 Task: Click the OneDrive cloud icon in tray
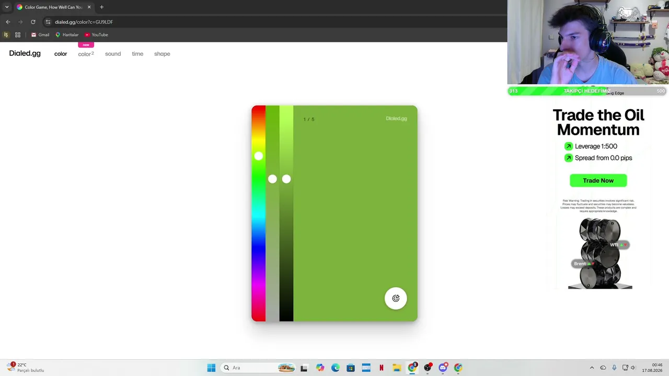click(x=603, y=368)
